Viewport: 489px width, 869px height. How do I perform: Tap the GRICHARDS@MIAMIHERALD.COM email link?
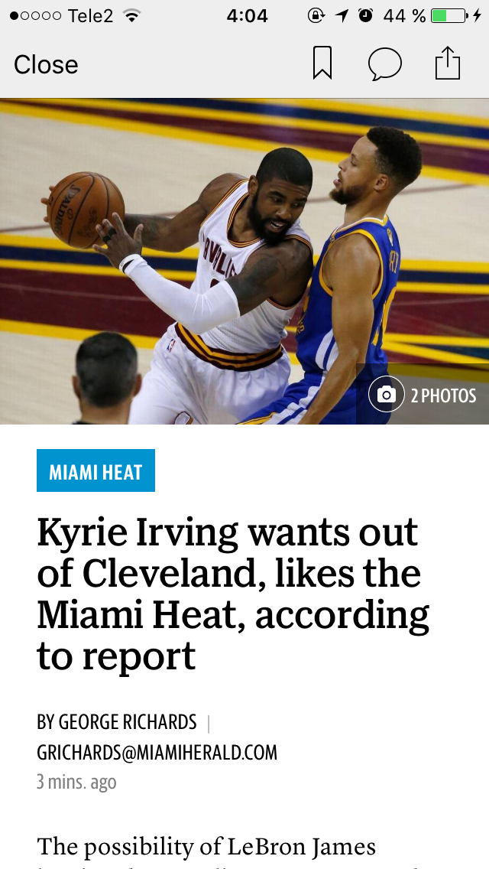tap(157, 753)
